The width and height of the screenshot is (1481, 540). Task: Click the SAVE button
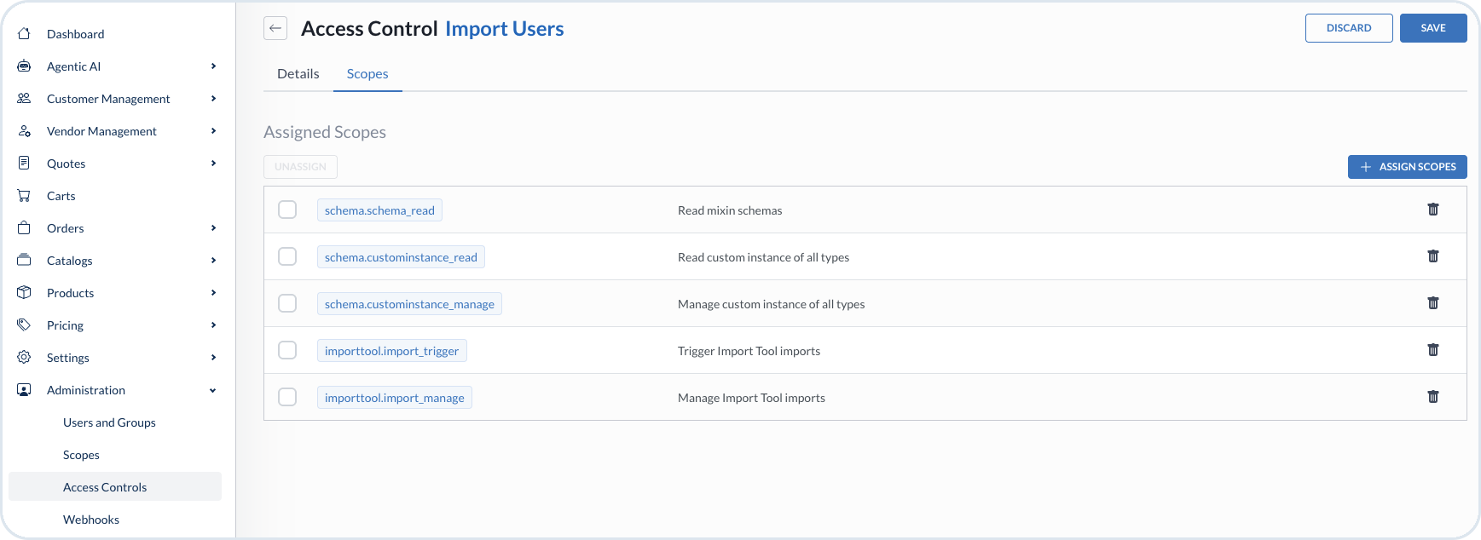[1433, 28]
